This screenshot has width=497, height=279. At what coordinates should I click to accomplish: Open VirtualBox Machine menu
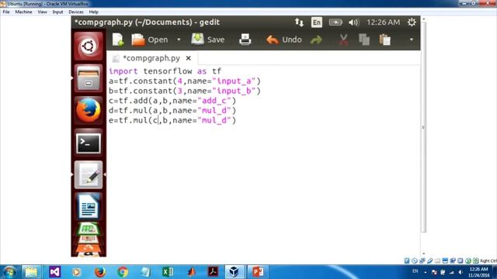(23, 12)
